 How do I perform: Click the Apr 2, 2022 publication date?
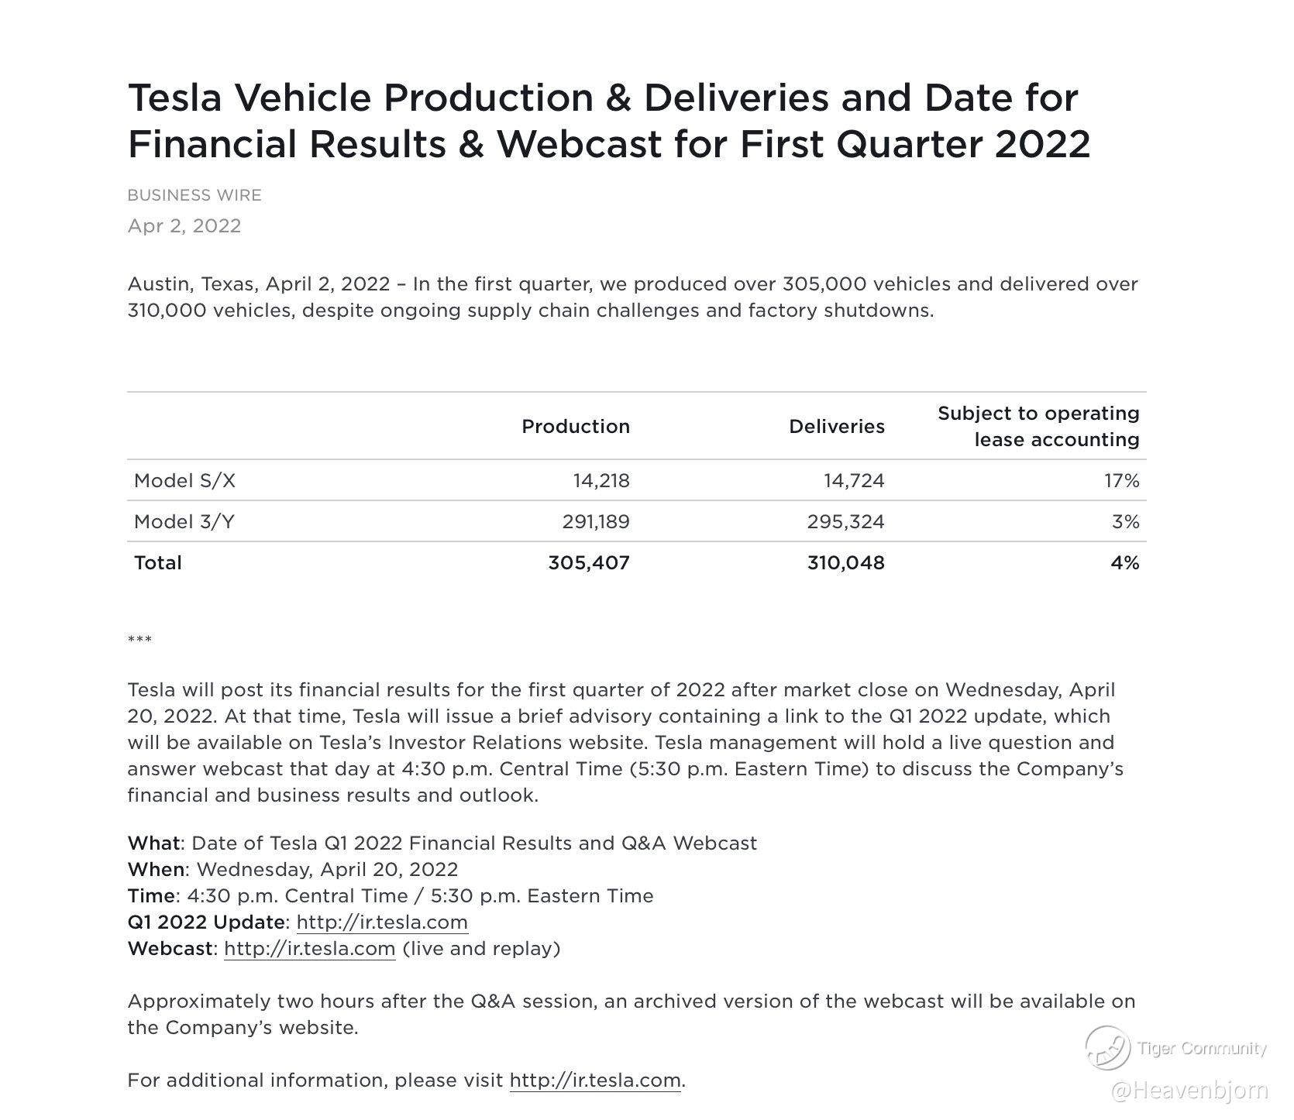pos(184,226)
